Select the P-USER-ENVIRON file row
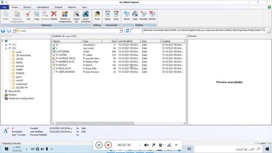 [x=119, y=72]
